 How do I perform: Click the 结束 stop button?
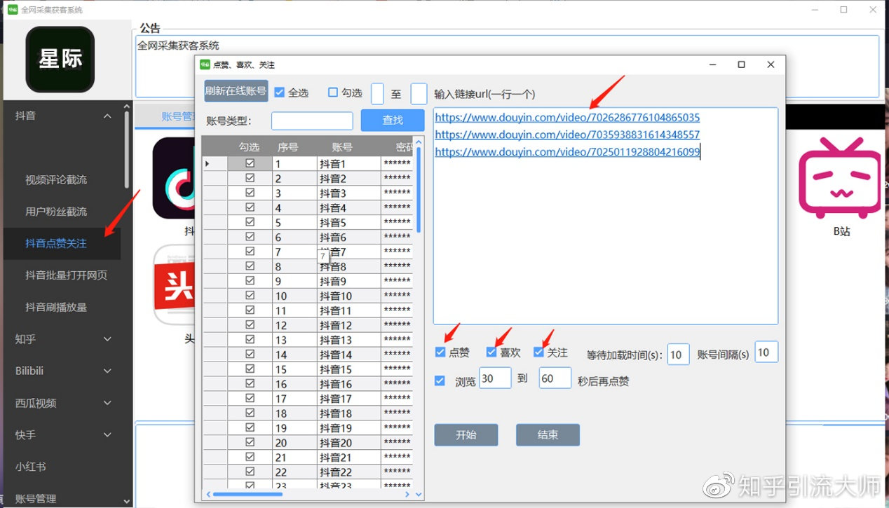pos(548,435)
